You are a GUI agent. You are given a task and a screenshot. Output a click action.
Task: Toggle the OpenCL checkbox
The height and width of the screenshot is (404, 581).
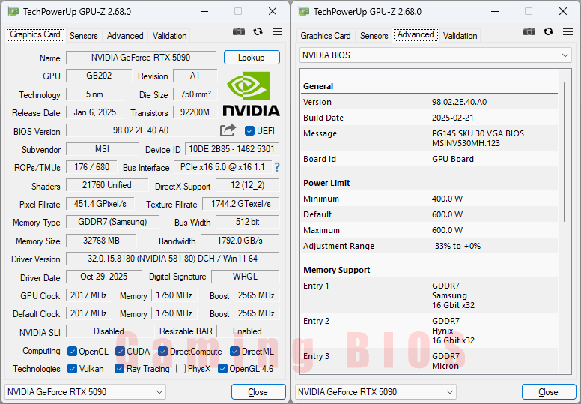pyautogui.click(x=73, y=352)
